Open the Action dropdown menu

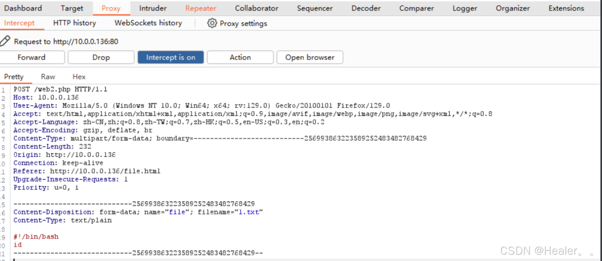coord(240,57)
